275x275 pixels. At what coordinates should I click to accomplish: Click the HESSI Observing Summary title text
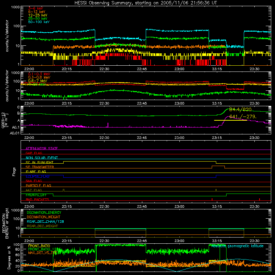(146, 3)
